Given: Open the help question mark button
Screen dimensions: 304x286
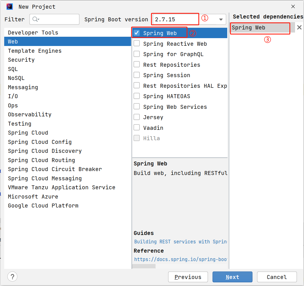Looking at the screenshot, I should pos(12,276).
